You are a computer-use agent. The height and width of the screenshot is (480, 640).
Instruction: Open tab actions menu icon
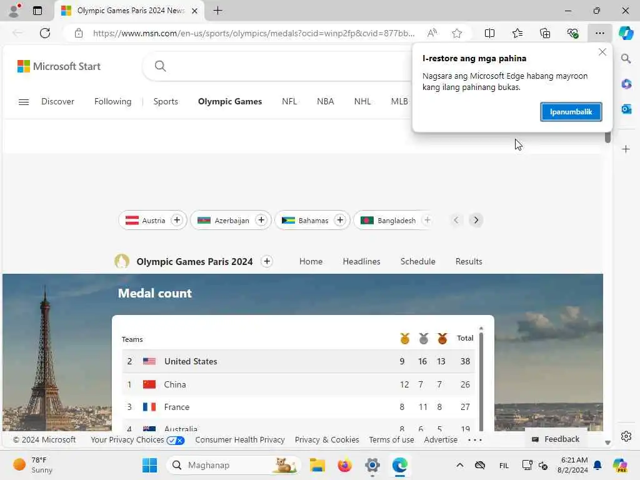(37, 11)
